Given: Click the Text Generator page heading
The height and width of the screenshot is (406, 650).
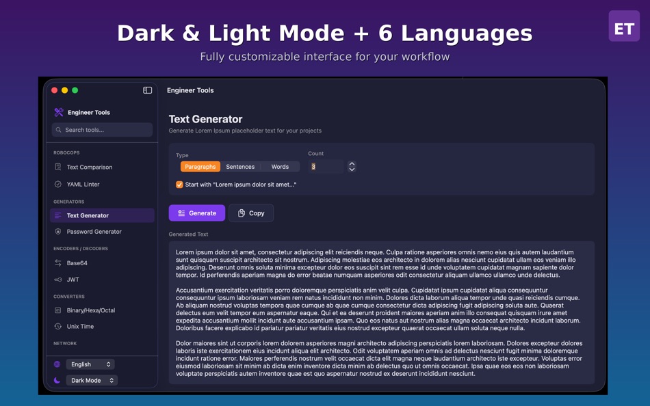Looking at the screenshot, I should point(206,120).
